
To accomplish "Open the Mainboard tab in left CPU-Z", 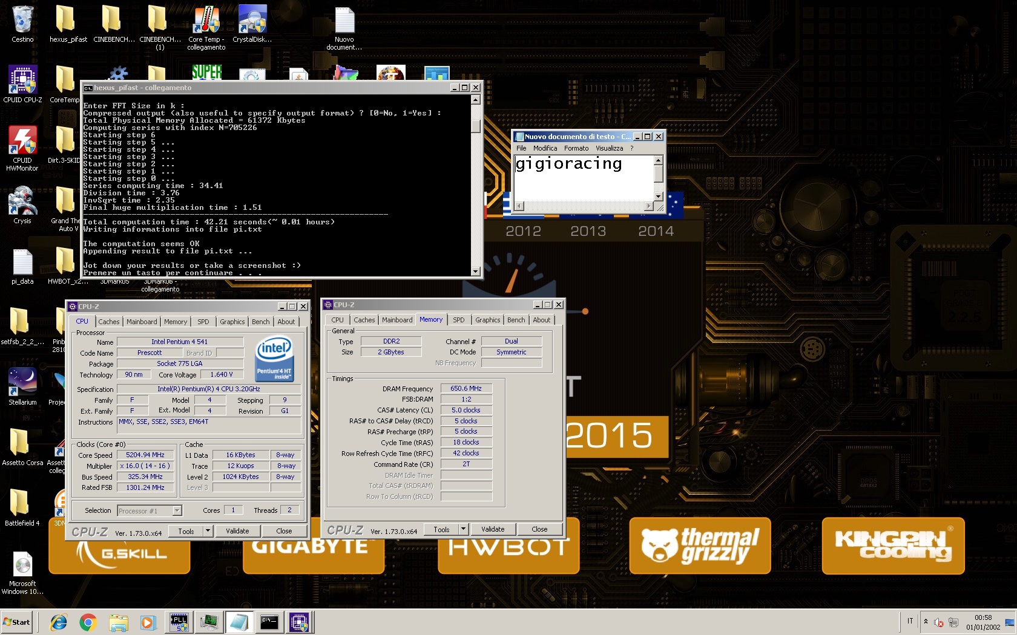I will [x=142, y=322].
